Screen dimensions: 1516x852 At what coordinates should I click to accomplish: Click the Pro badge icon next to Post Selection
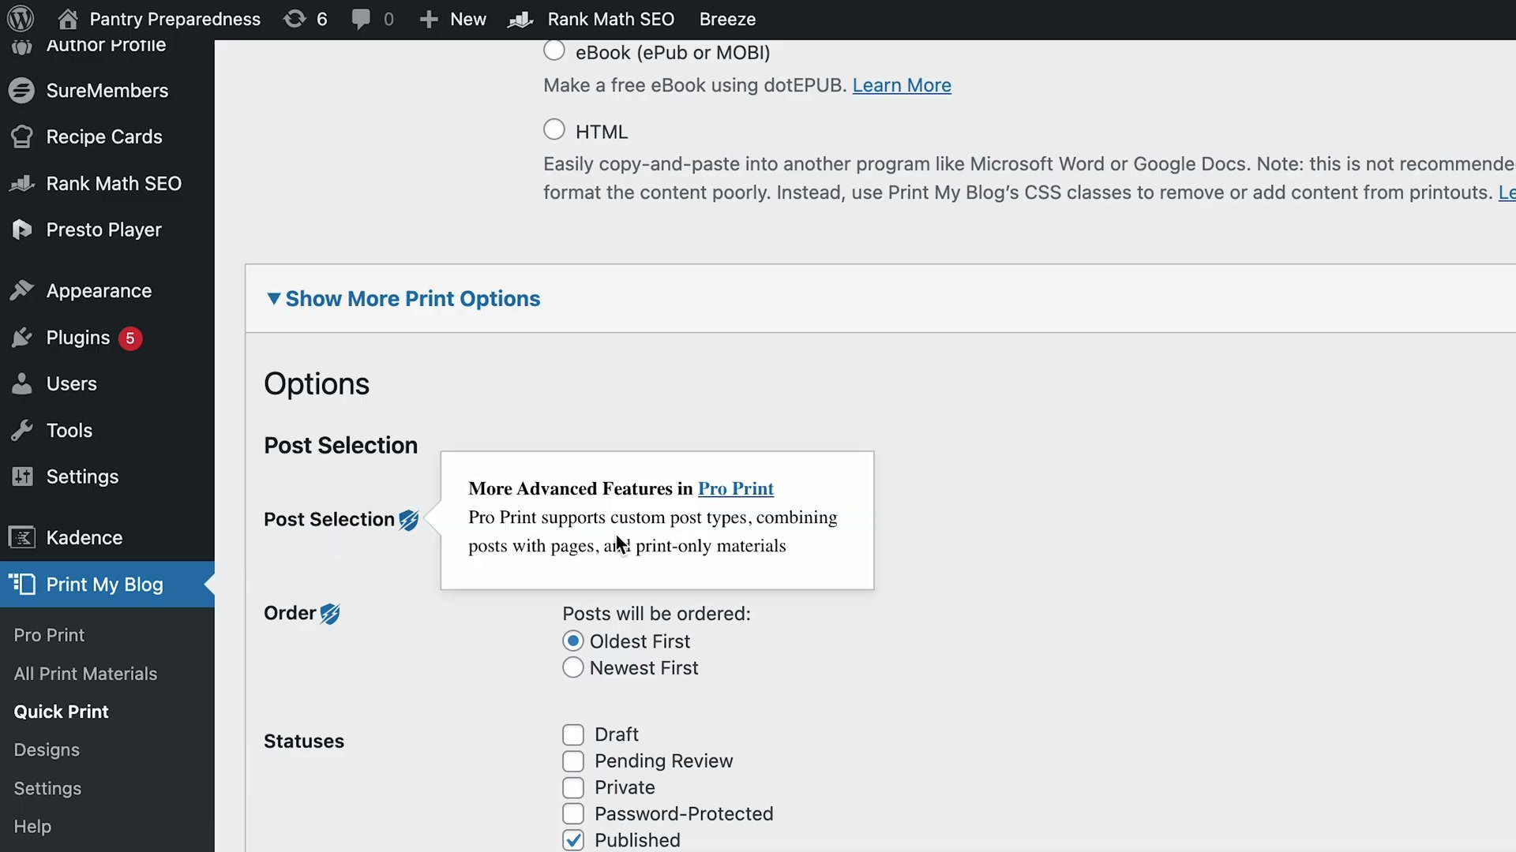tap(408, 520)
